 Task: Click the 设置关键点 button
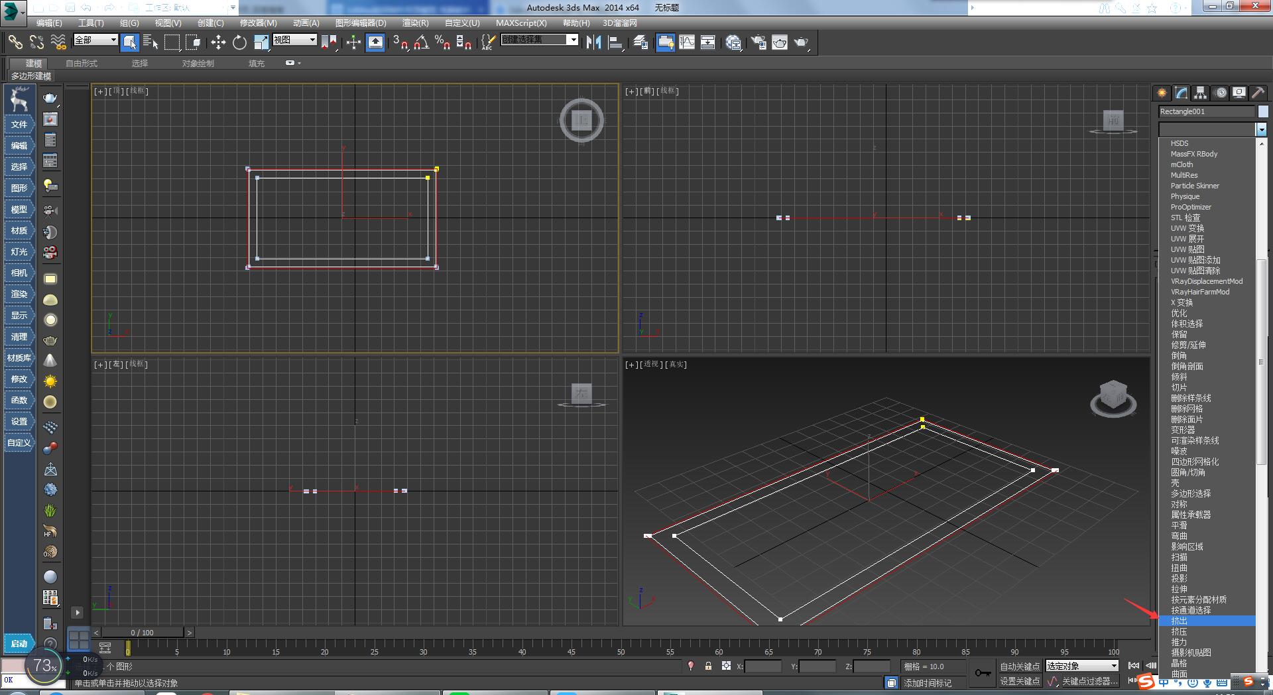click(x=1020, y=680)
